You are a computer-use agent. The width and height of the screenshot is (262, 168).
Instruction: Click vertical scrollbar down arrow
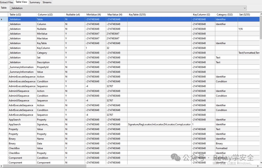[261, 163]
